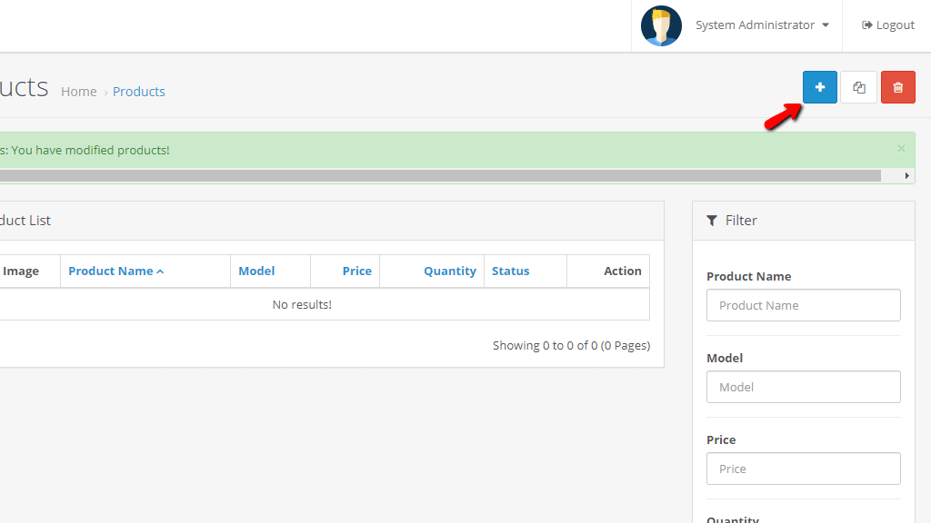
Task: Click the blue Add New product button
Action: click(819, 87)
